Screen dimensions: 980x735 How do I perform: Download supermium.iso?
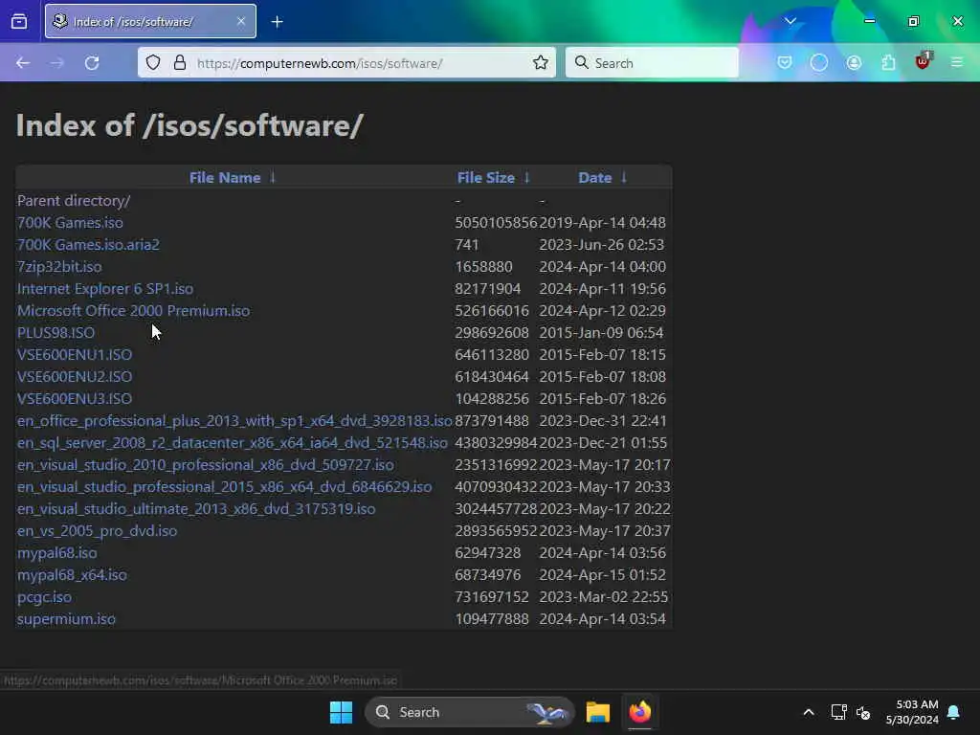pos(66,619)
